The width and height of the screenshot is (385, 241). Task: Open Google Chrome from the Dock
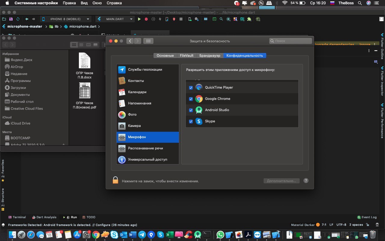pyautogui.click(x=96, y=235)
